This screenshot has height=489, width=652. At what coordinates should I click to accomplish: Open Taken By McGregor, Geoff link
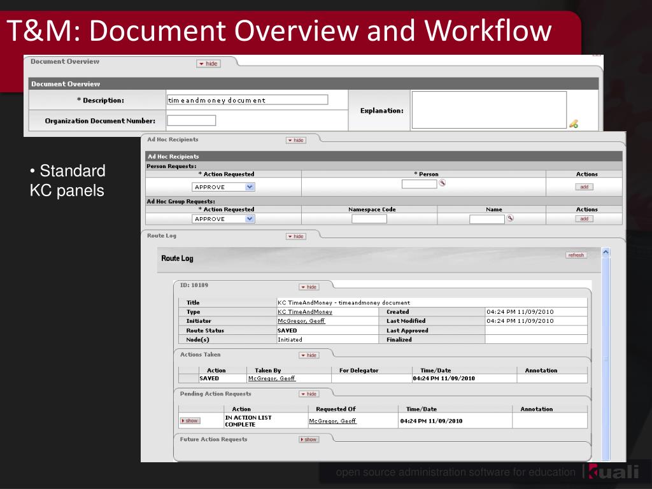(x=271, y=378)
